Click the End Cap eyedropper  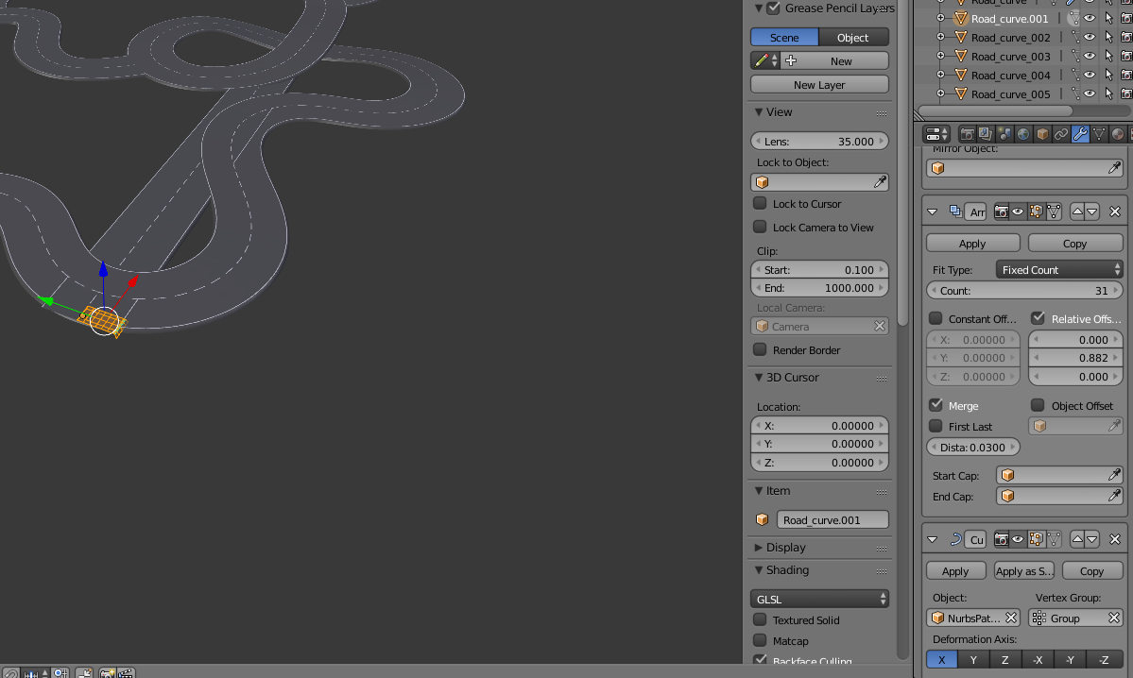[1114, 496]
